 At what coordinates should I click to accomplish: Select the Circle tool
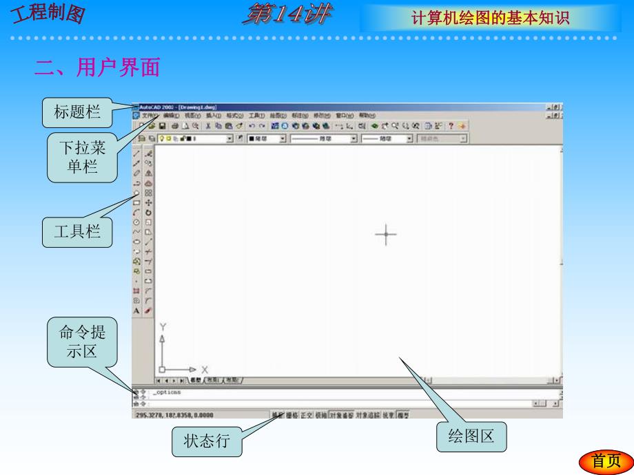(135, 221)
